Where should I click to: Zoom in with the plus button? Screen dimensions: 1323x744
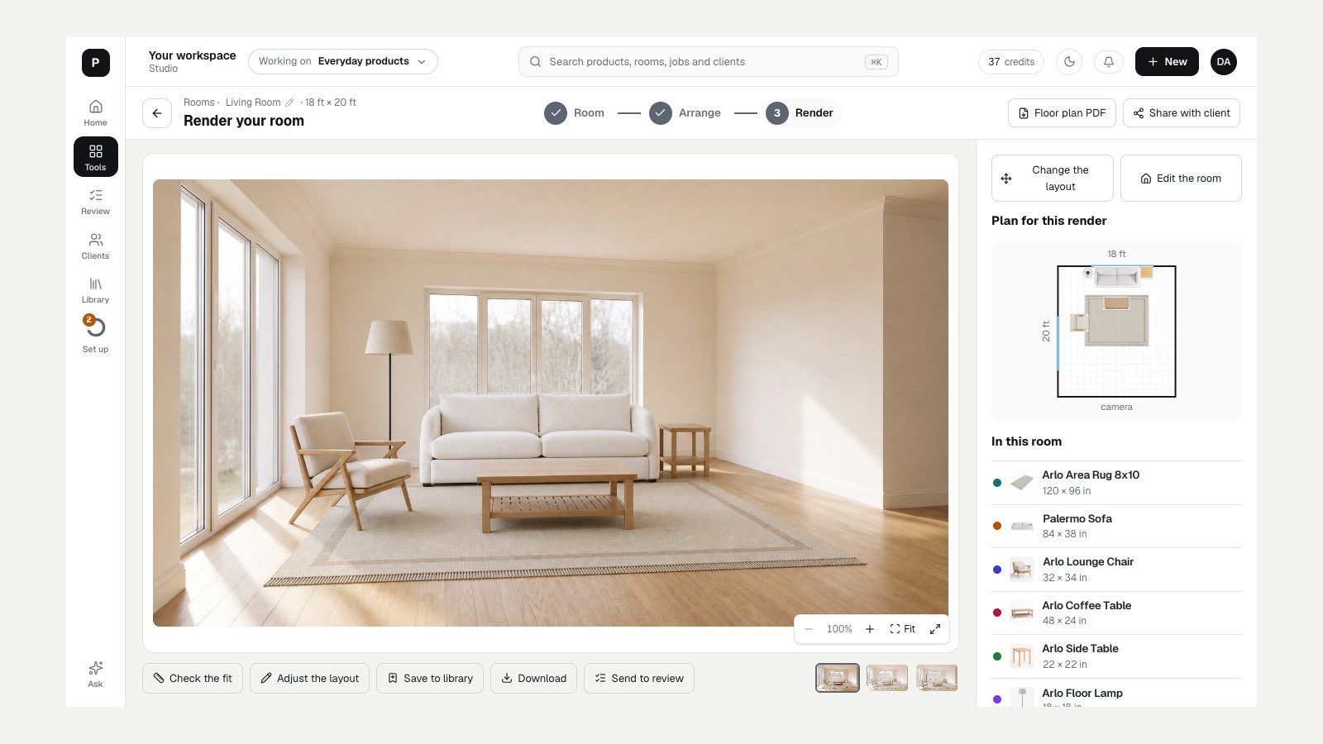tap(870, 629)
